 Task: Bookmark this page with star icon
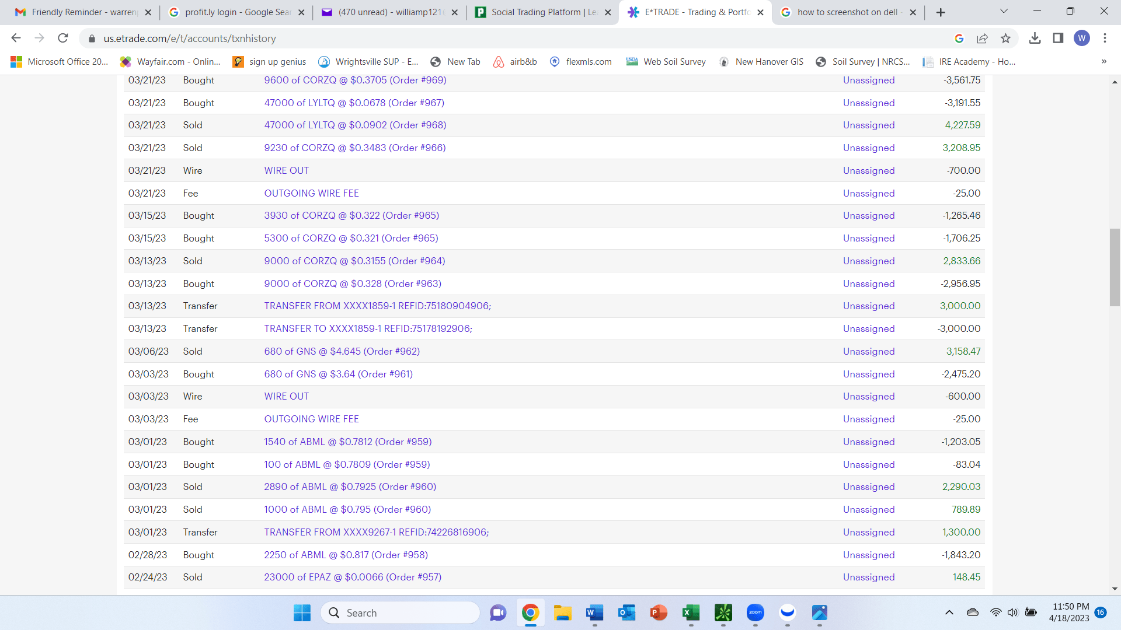point(1005,38)
